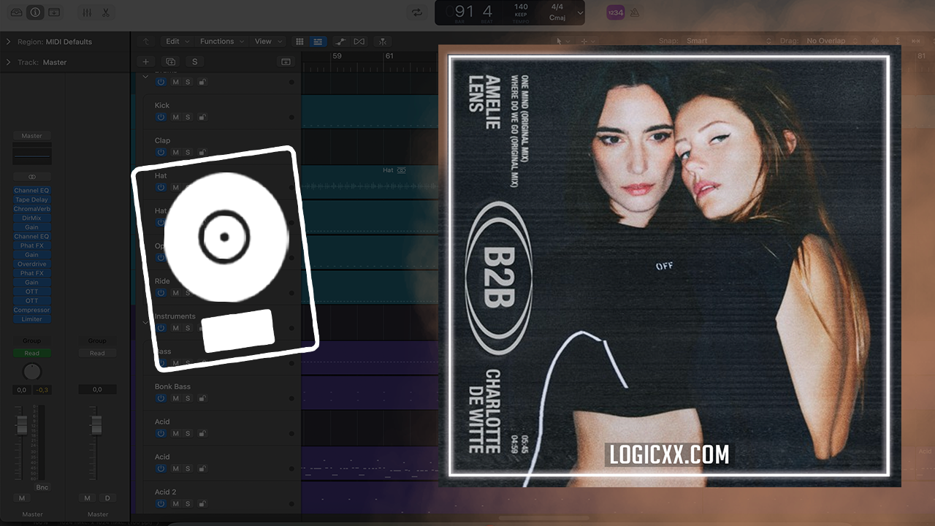Toggle power on the Ride track
The height and width of the screenshot is (526, 935).
click(x=161, y=293)
